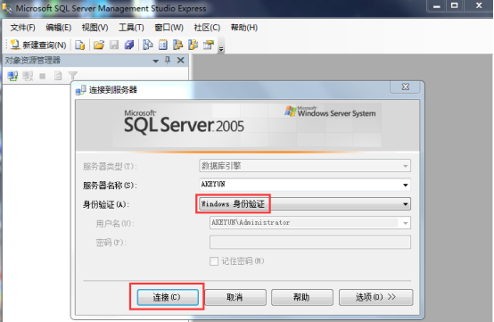Click the save all icon in toolbar
The height and width of the screenshot is (322, 494).
click(x=129, y=45)
